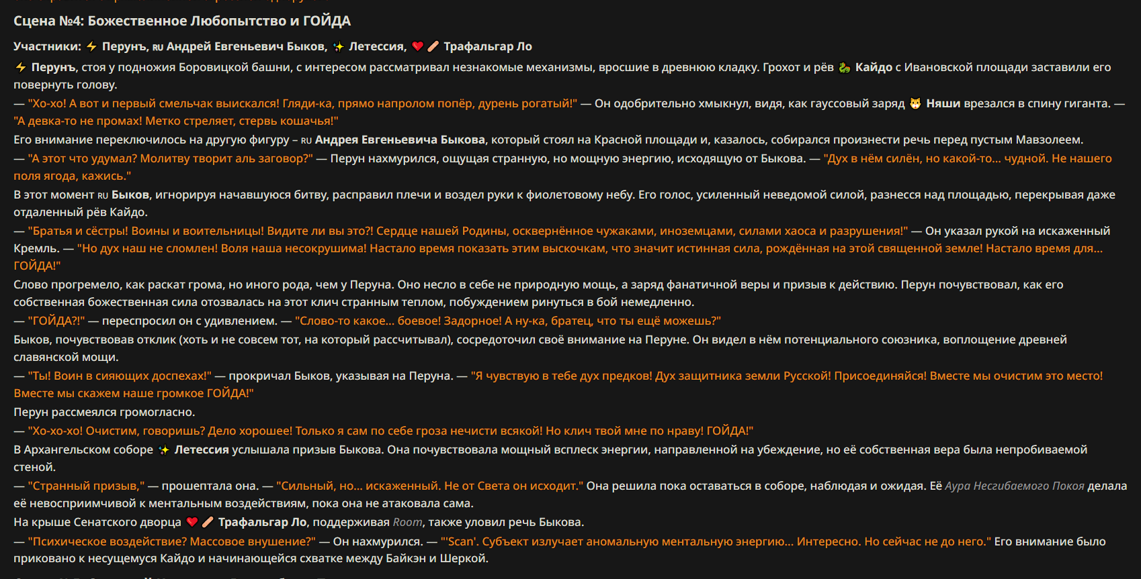Click the lightning emoji starting the first paragraph

click(x=21, y=67)
